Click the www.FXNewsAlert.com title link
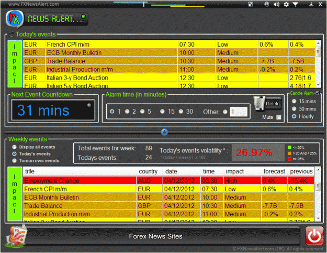The height and width of the screenshot is (253, 327). (33, 4)
